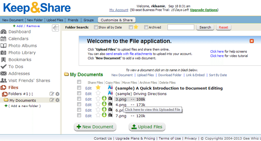Image resolution: width=261 pixels, height=141 pixels.
Task: Open send emails with file attachments link
Action: pyautogui.click(x=129, y=54)
